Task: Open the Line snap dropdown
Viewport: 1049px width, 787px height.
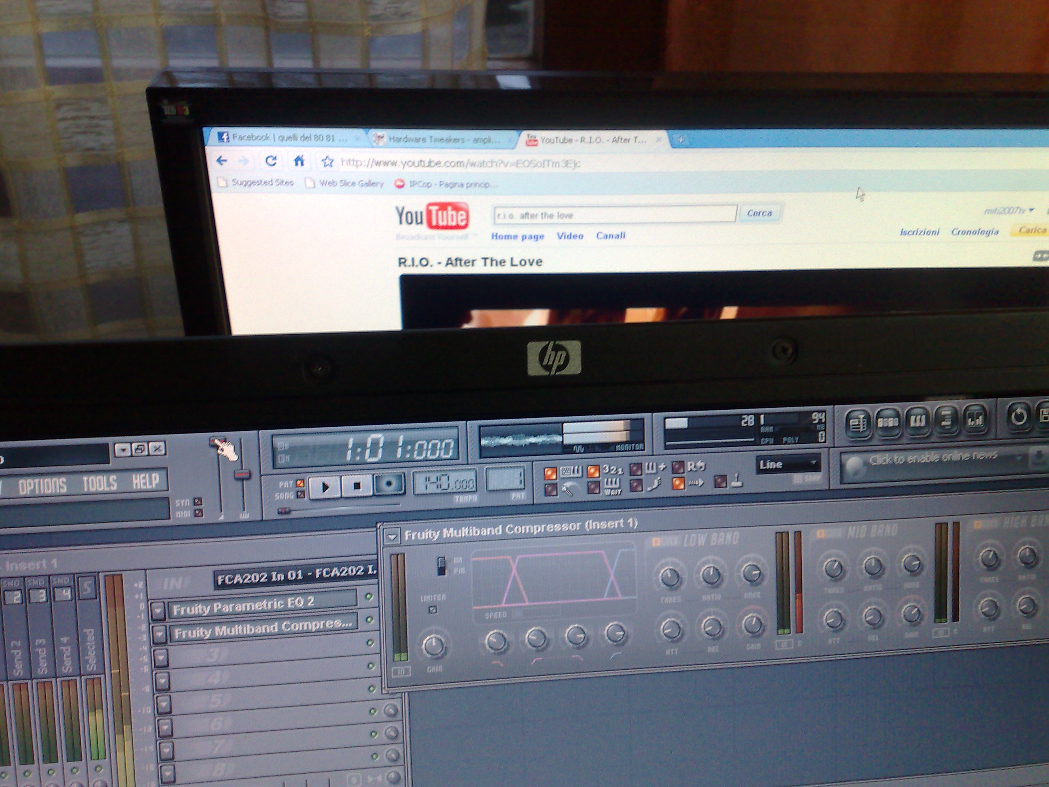Action: point(788,464)
